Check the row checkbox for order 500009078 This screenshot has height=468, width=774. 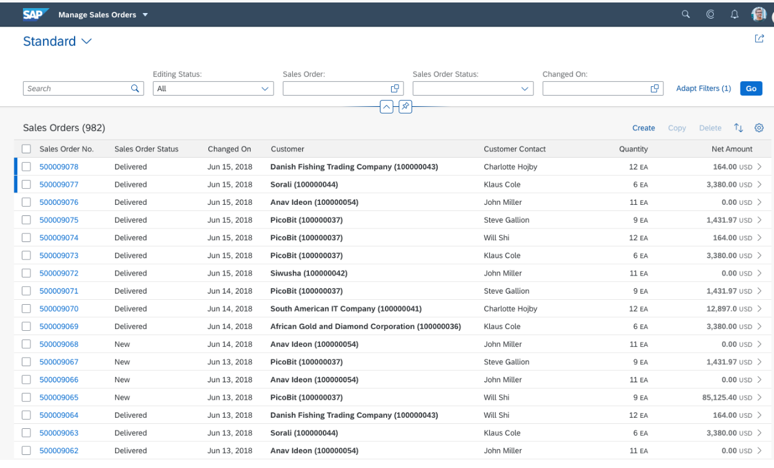click(x=26, y=166)
